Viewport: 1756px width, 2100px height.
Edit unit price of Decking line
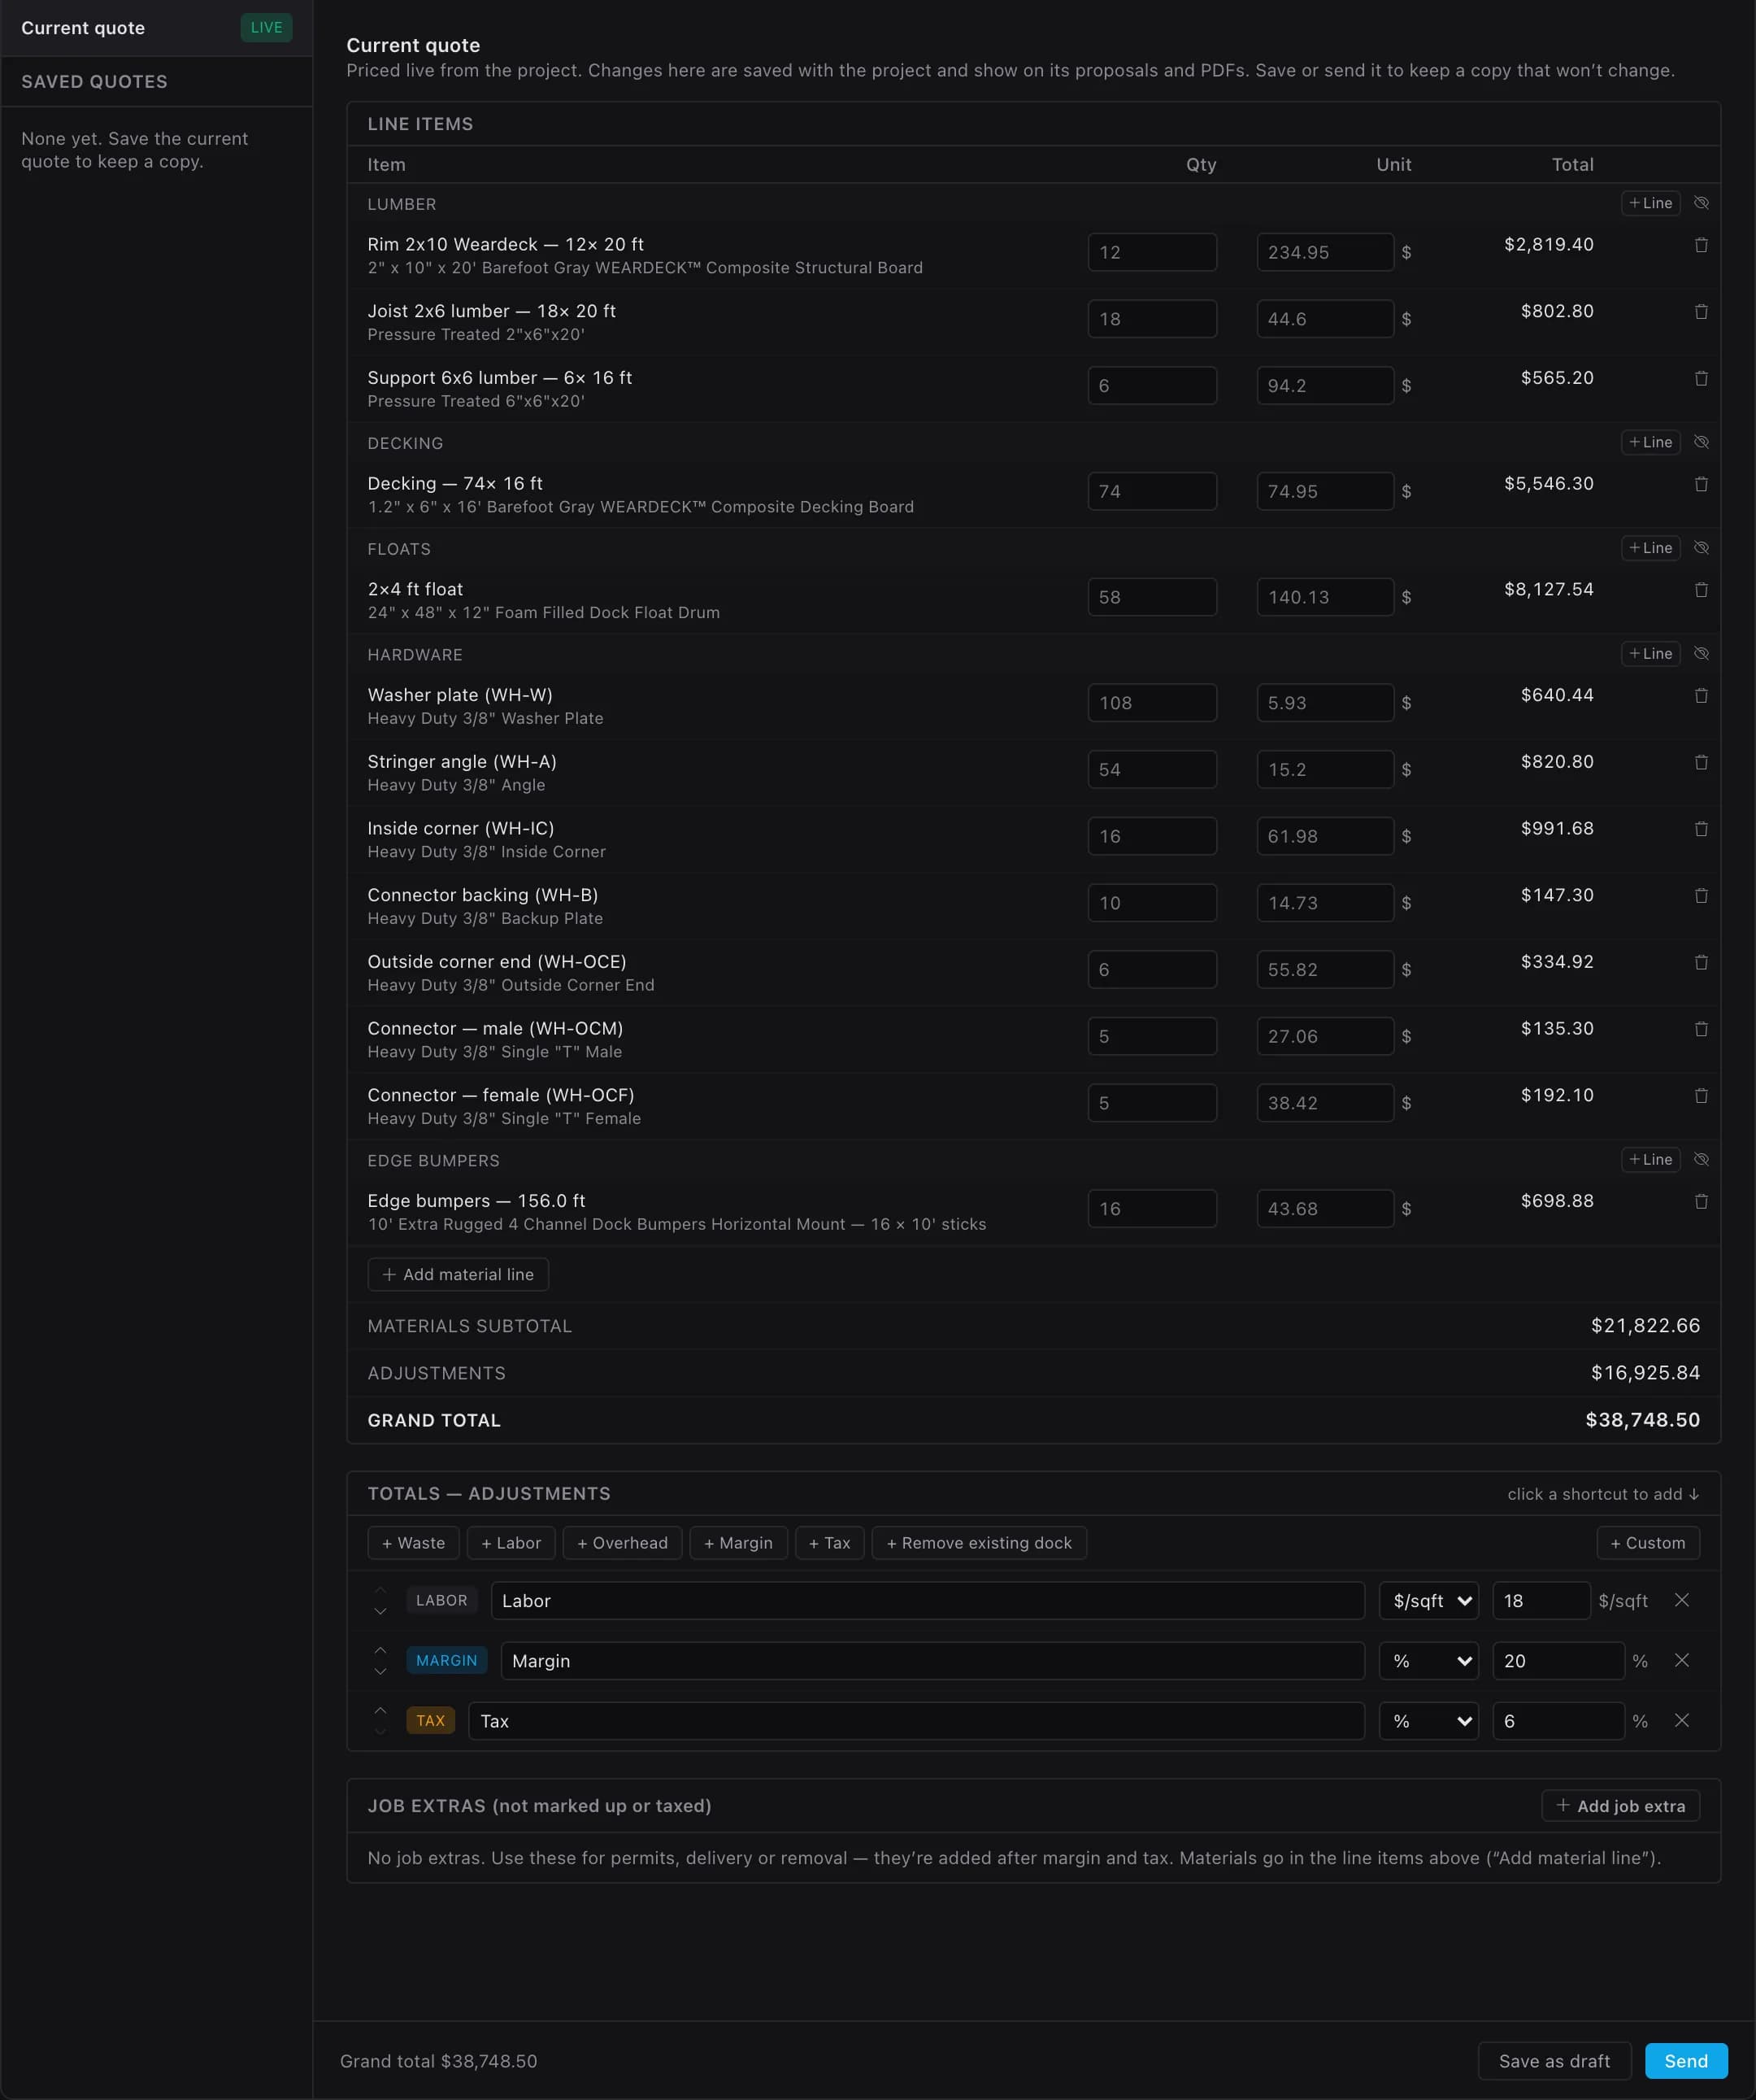(1325, 491)
